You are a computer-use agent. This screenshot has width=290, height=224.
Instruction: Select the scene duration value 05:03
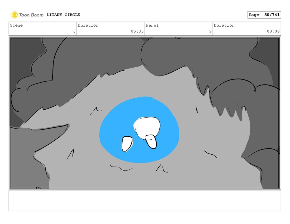[137, 31]
